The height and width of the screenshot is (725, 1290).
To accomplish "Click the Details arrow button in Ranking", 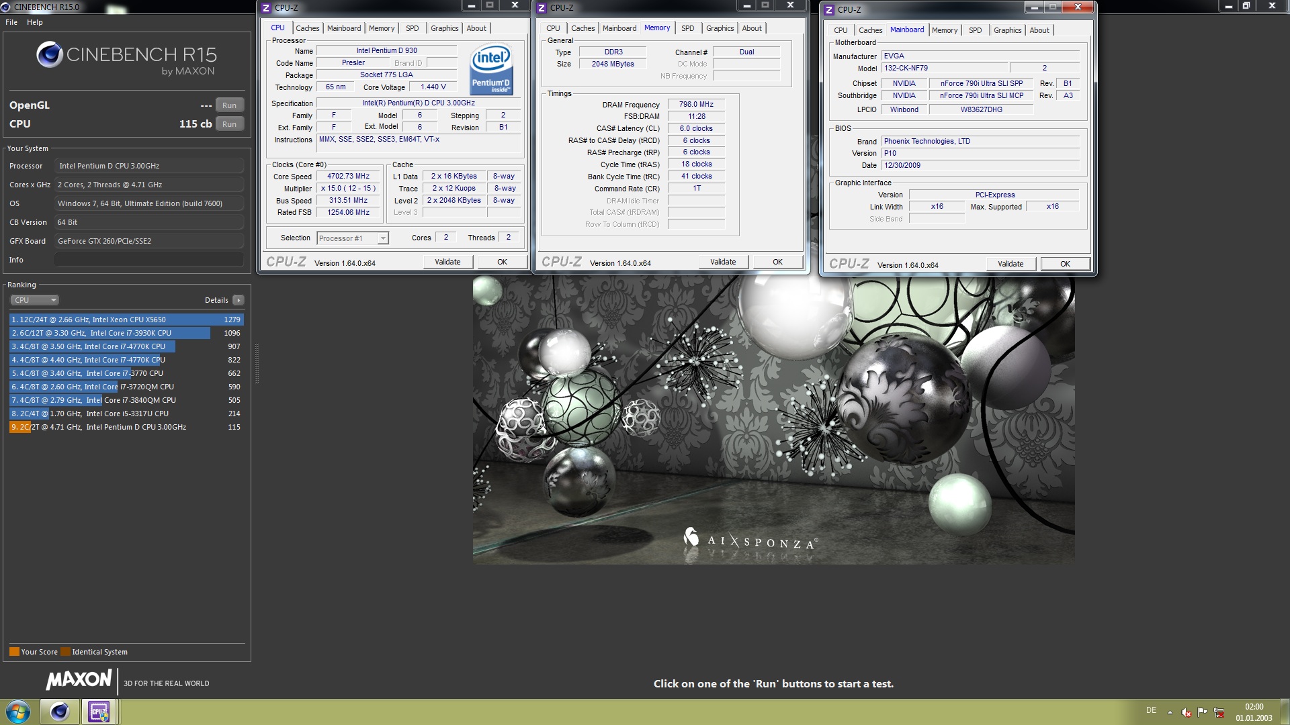I will pos(239,300).
